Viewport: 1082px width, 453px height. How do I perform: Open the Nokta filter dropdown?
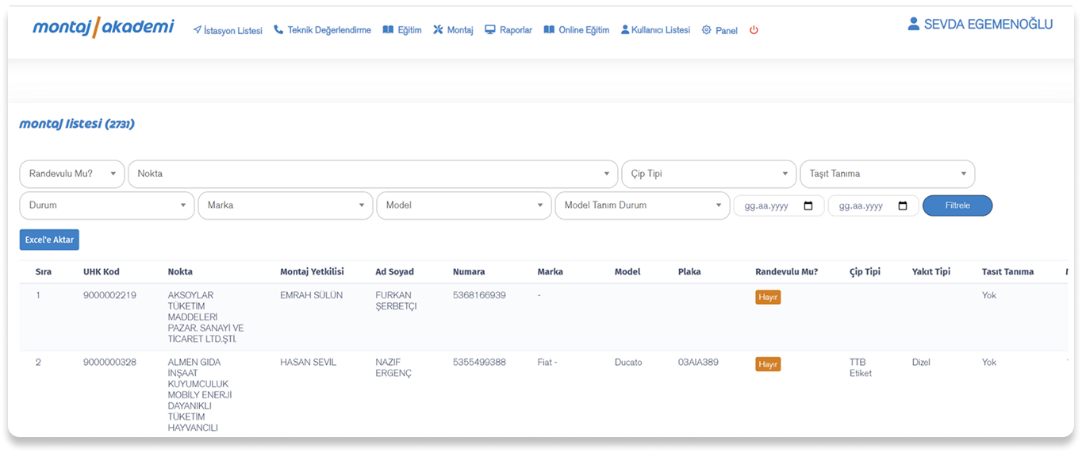(x=373, y=174)
